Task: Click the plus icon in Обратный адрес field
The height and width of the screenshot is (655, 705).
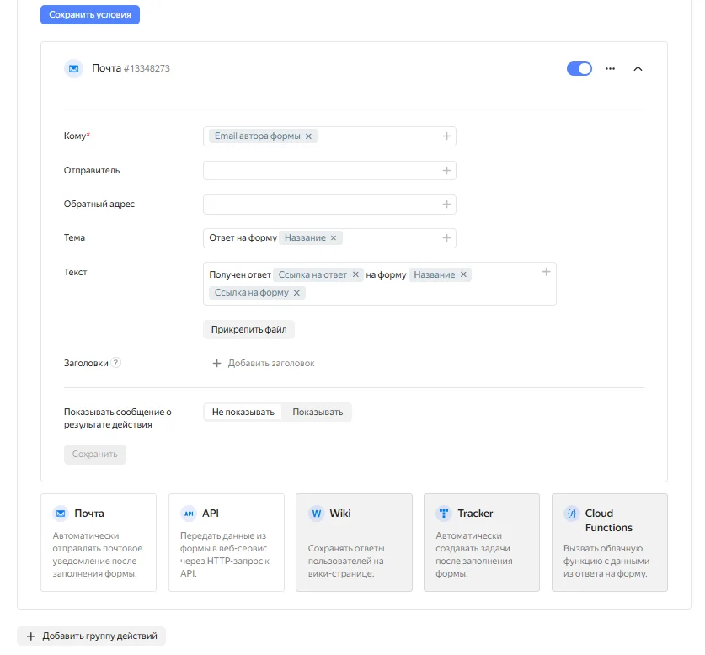Action: point(446,205)
